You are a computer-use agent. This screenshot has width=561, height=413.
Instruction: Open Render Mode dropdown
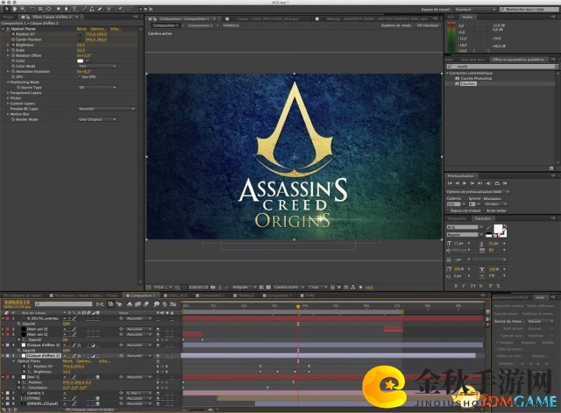(97, 119)
